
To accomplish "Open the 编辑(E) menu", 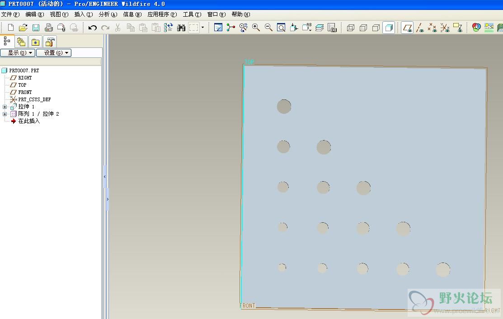I will click(35, 14).
